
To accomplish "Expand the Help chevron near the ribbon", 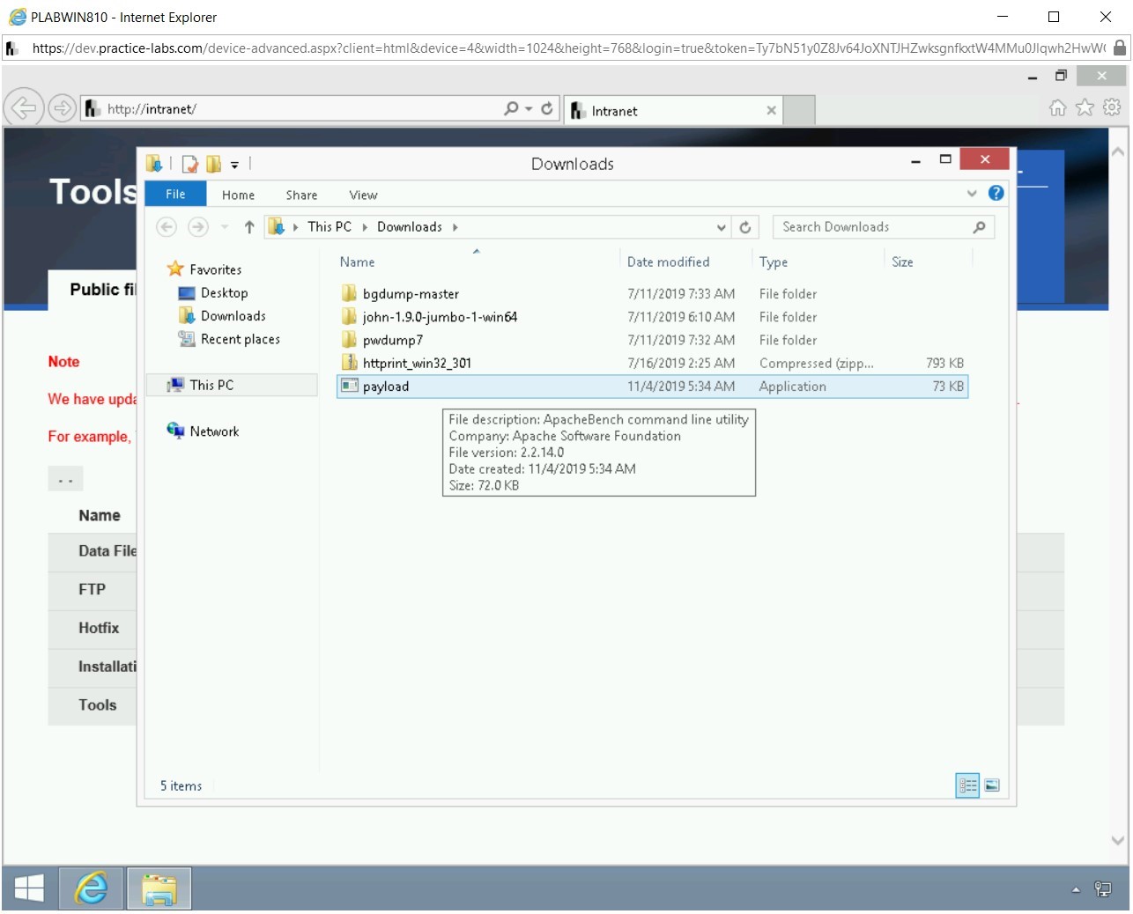I will click(x=972, y=194).
